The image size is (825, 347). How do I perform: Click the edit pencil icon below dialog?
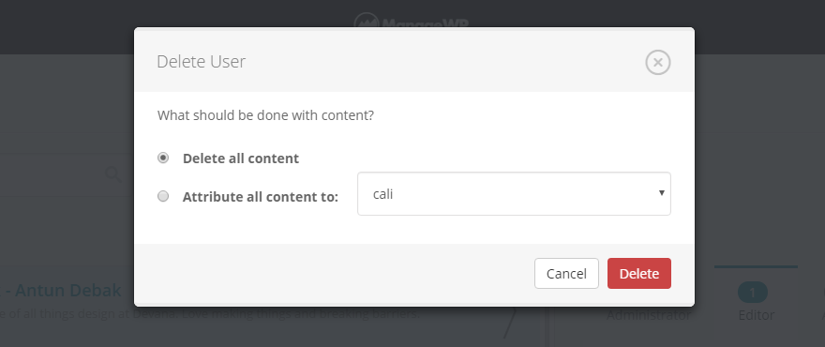510,323
